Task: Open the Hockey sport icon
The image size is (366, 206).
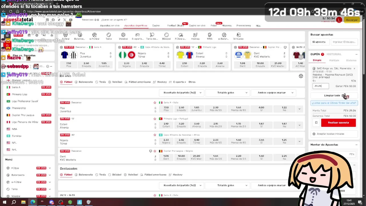Action: coord(195,36)
